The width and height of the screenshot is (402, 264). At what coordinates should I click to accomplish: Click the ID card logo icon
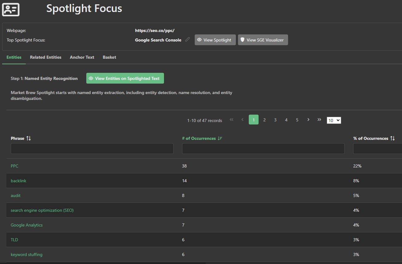point(11,10)
